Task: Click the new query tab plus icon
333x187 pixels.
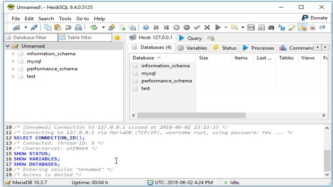Action: tap(211, 38)
